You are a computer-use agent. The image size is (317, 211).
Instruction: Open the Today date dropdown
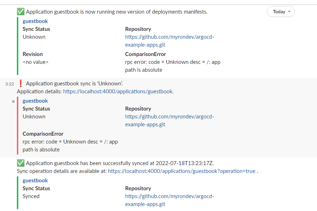pyautogui.click(x=281, y=12)
